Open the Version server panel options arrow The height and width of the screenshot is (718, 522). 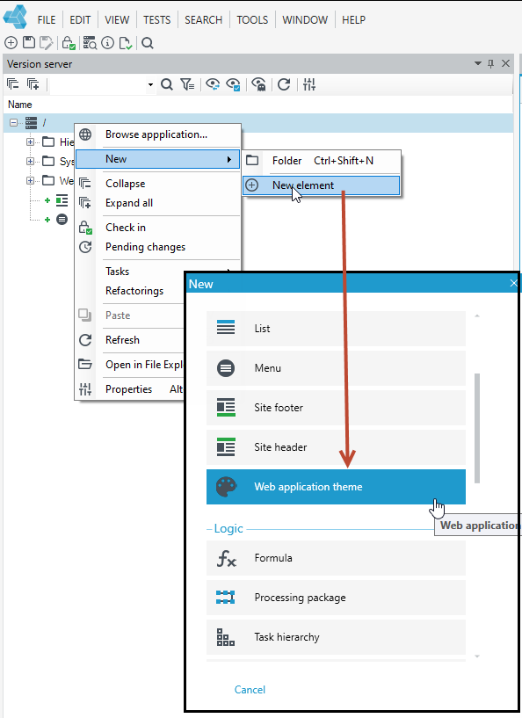pyautogui.click(x=477, y=63)
